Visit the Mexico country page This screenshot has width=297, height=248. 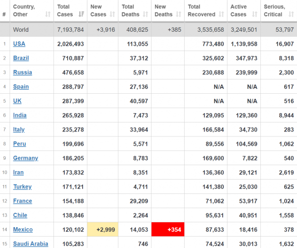click(x=23, y=230)
